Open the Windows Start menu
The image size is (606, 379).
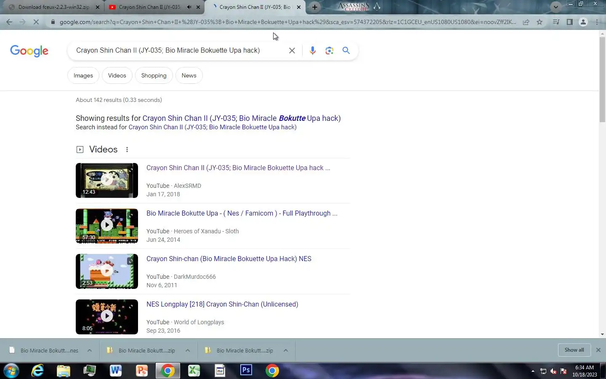[x=11, y=371]
